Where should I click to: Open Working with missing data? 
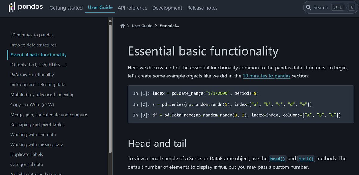[x=37, y=144]
